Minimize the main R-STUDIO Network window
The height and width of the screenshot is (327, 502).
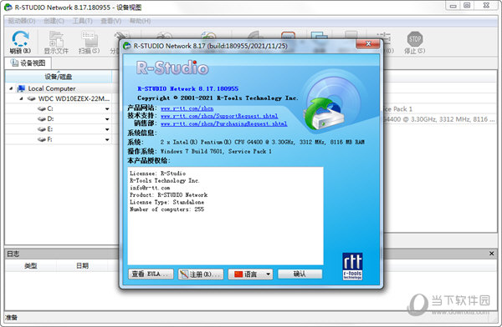coord(453,6)
